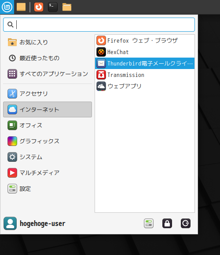Select the グラフィックス category
The image size is (220, 255).
[48, 141]
